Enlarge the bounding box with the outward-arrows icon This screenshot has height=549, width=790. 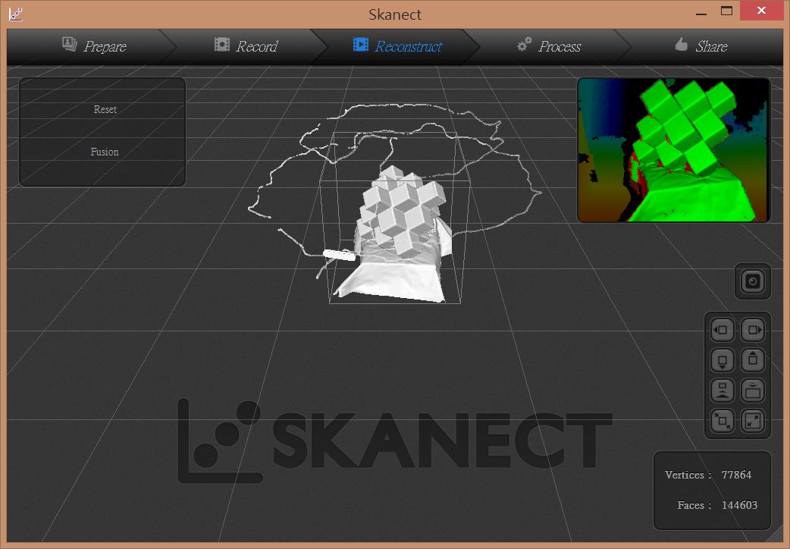pos(753,421)
